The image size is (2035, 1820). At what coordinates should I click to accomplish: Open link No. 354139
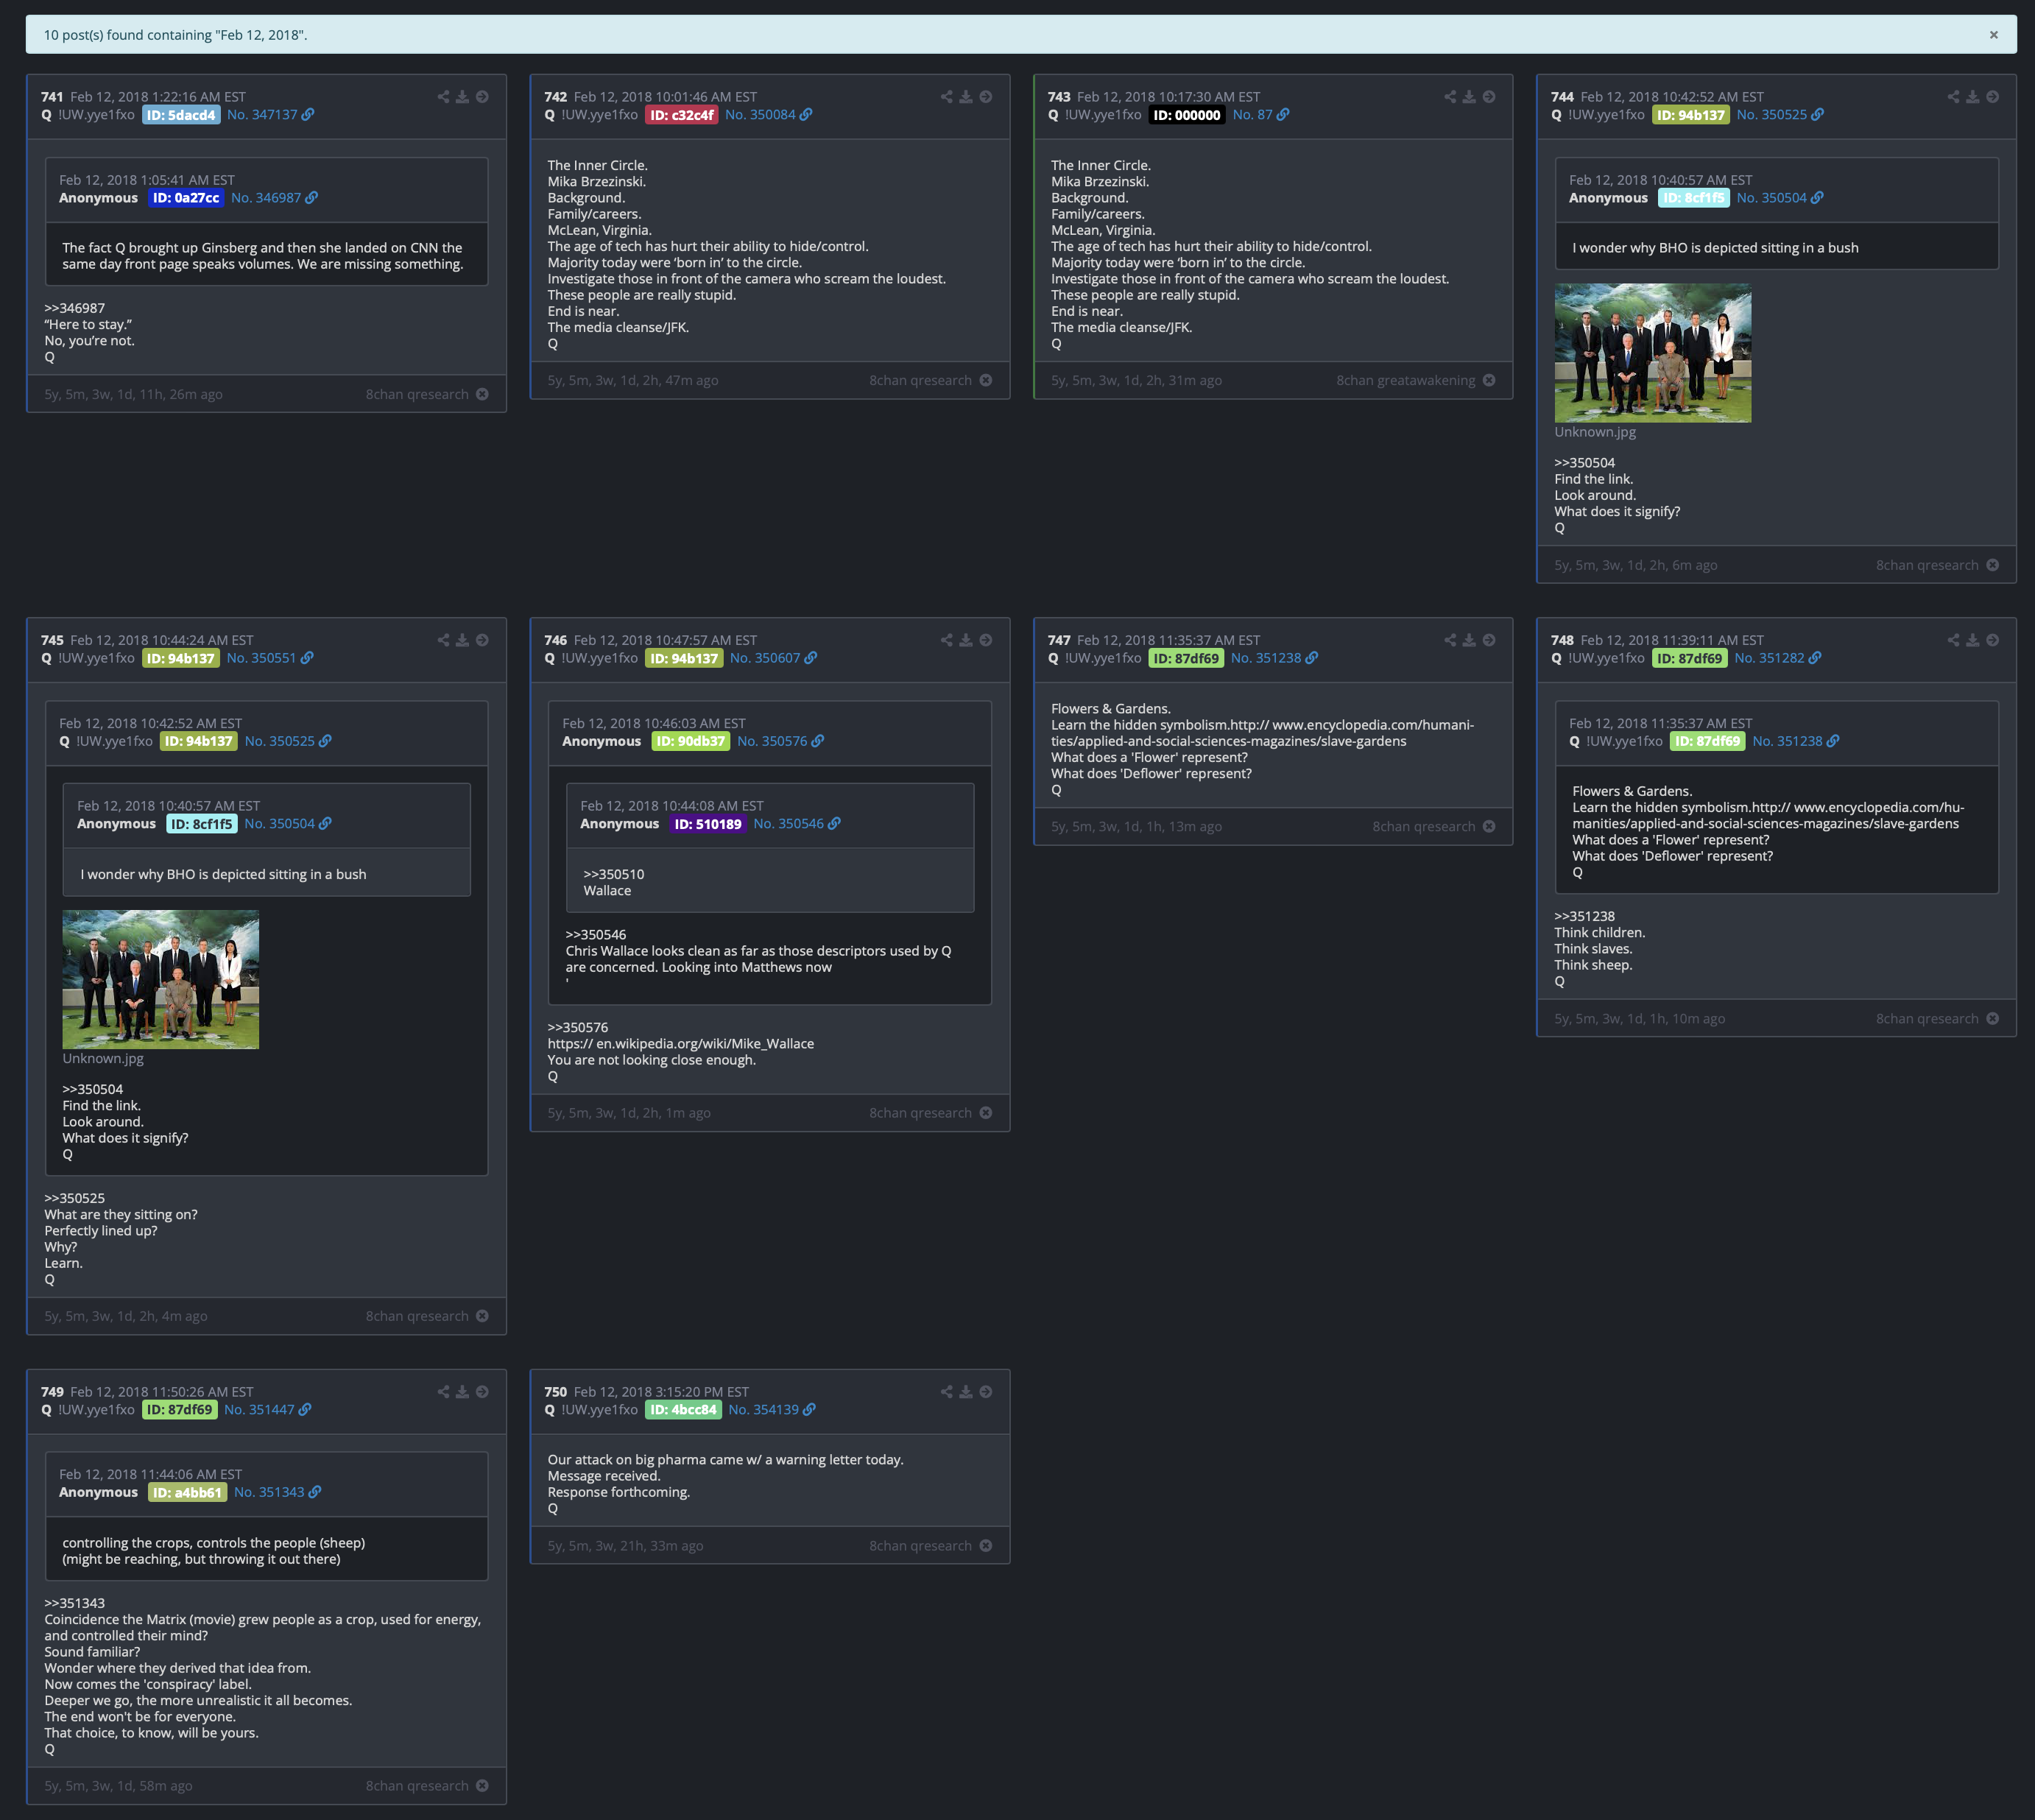(x=772, y=1410)
